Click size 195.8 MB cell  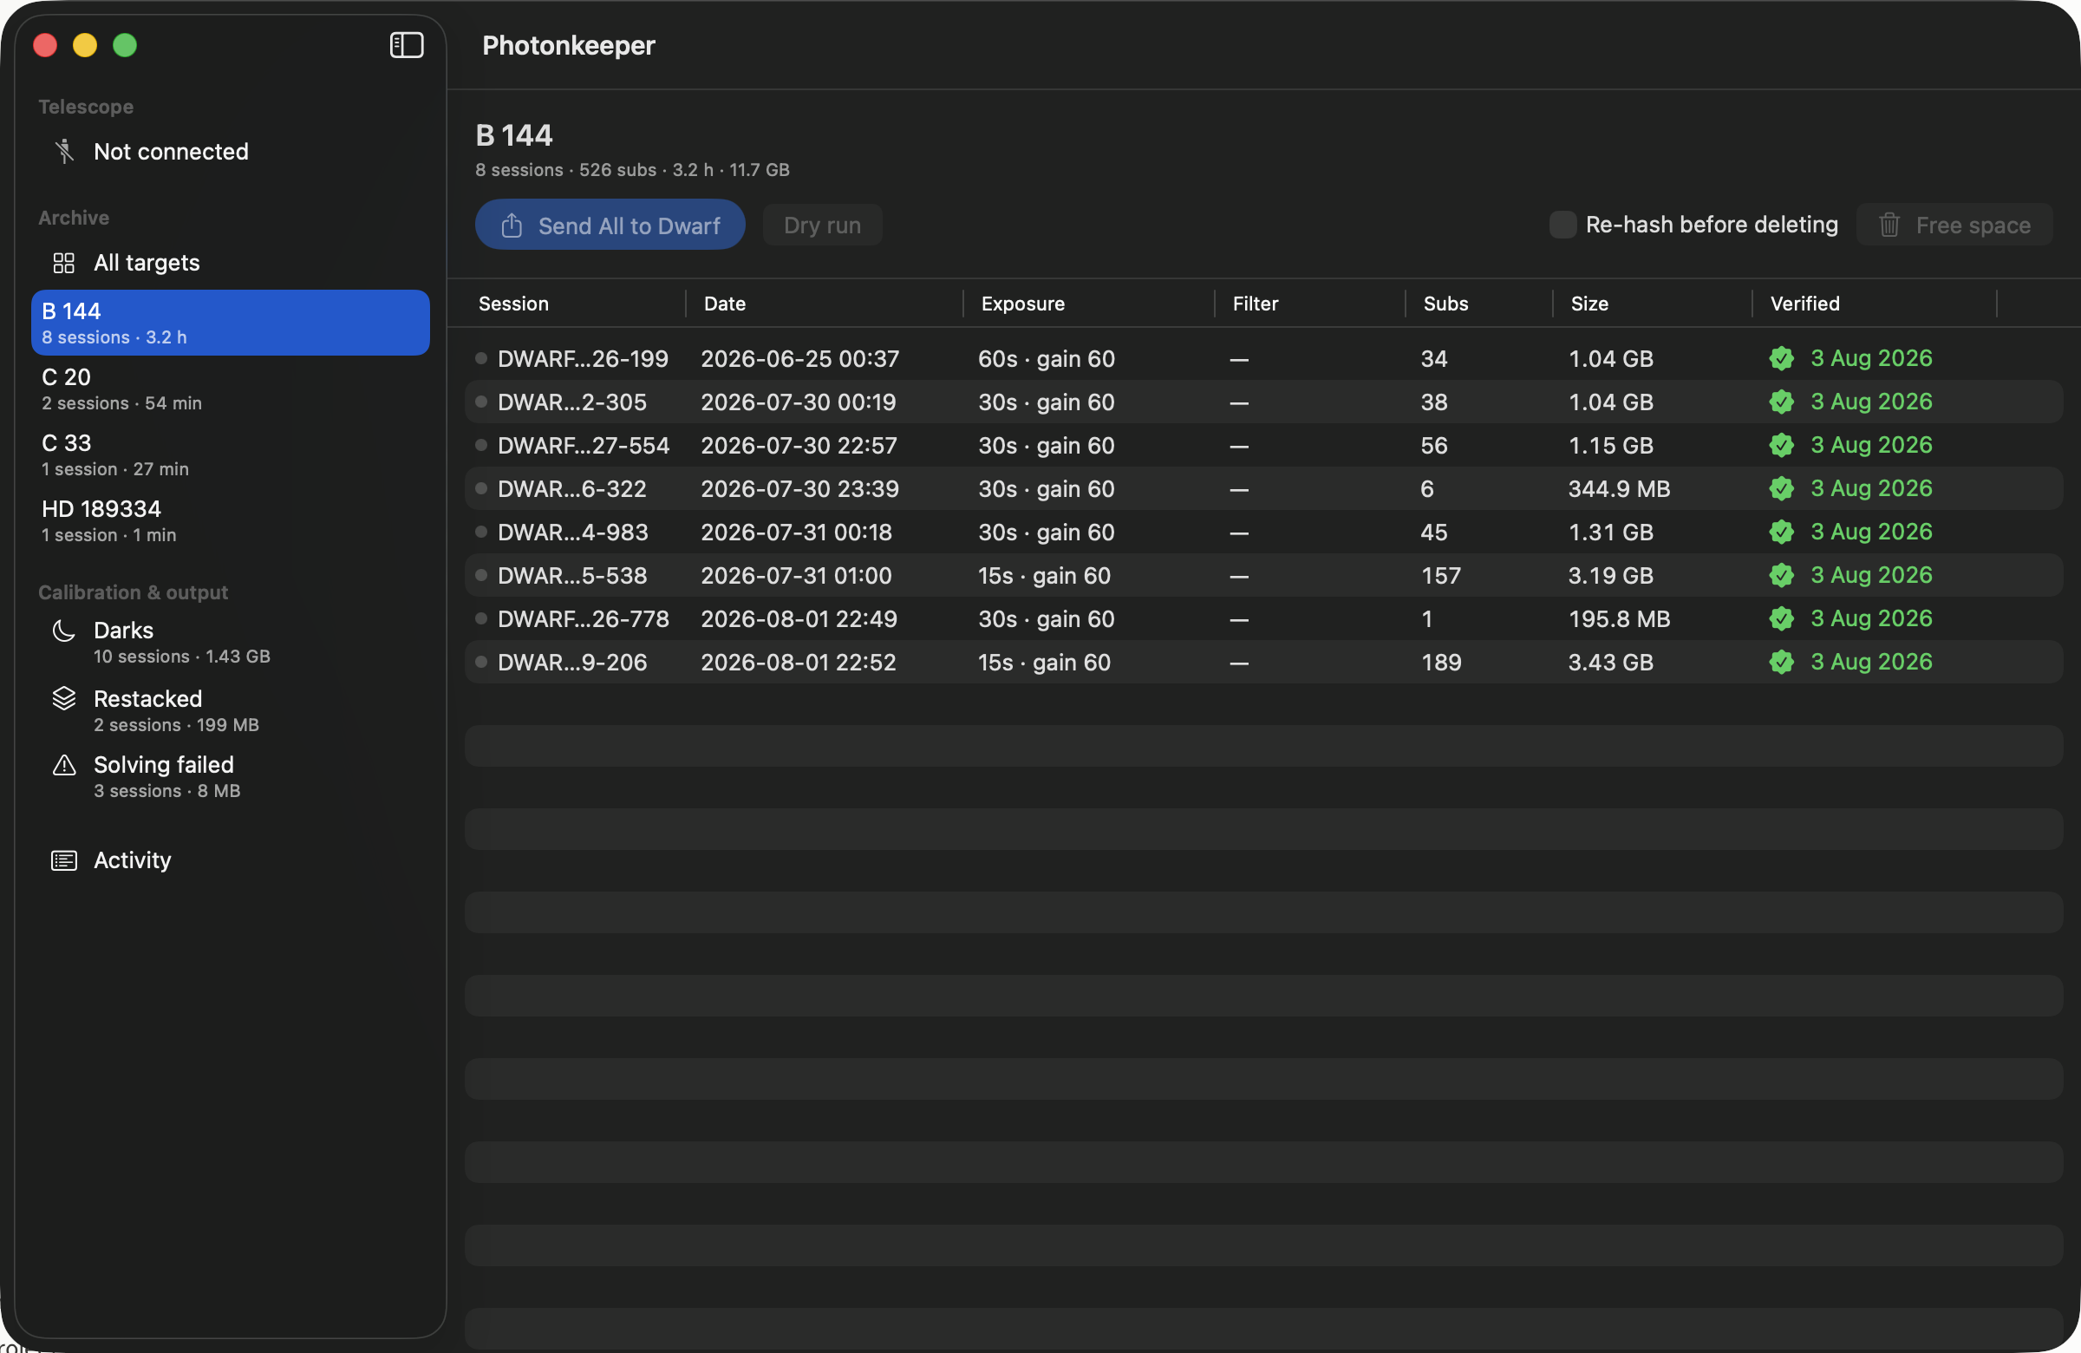[x=1620, y=619]
